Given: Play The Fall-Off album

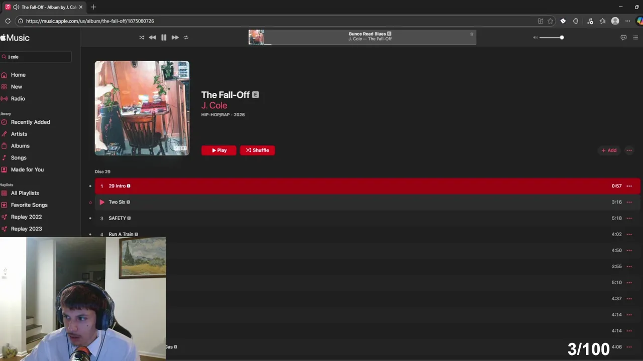Looking at the screenshot, I should tap(219, 150).
